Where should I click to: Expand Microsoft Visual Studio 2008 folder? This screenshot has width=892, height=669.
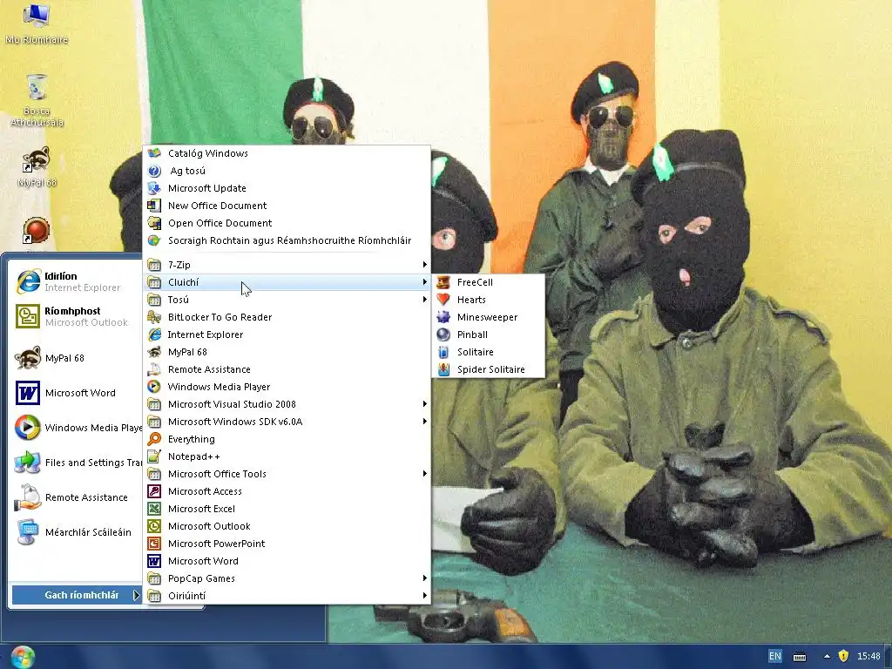(x=287, y=404)
